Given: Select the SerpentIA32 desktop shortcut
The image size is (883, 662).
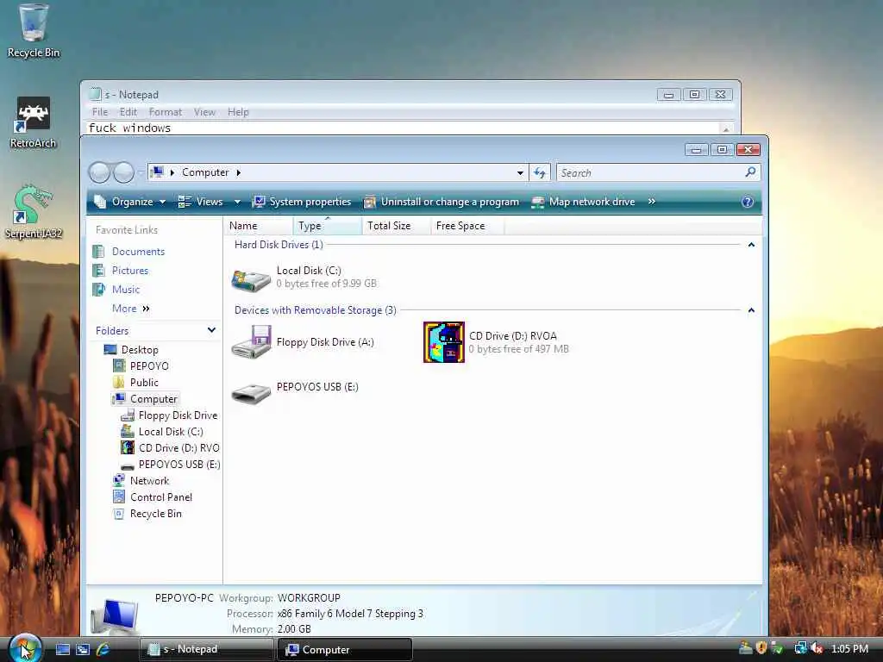Looking at the screenshot, I should [x=33, y=212].
